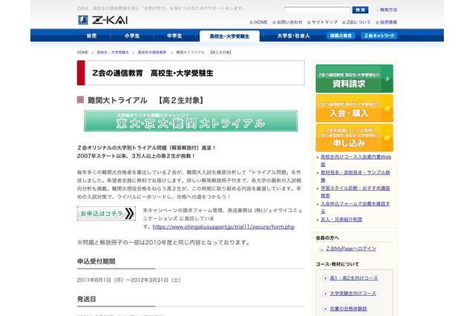Select the 中学生 navigation tab
The height and width of the screenshot is (316, 475).
click(x=174, y=36)
